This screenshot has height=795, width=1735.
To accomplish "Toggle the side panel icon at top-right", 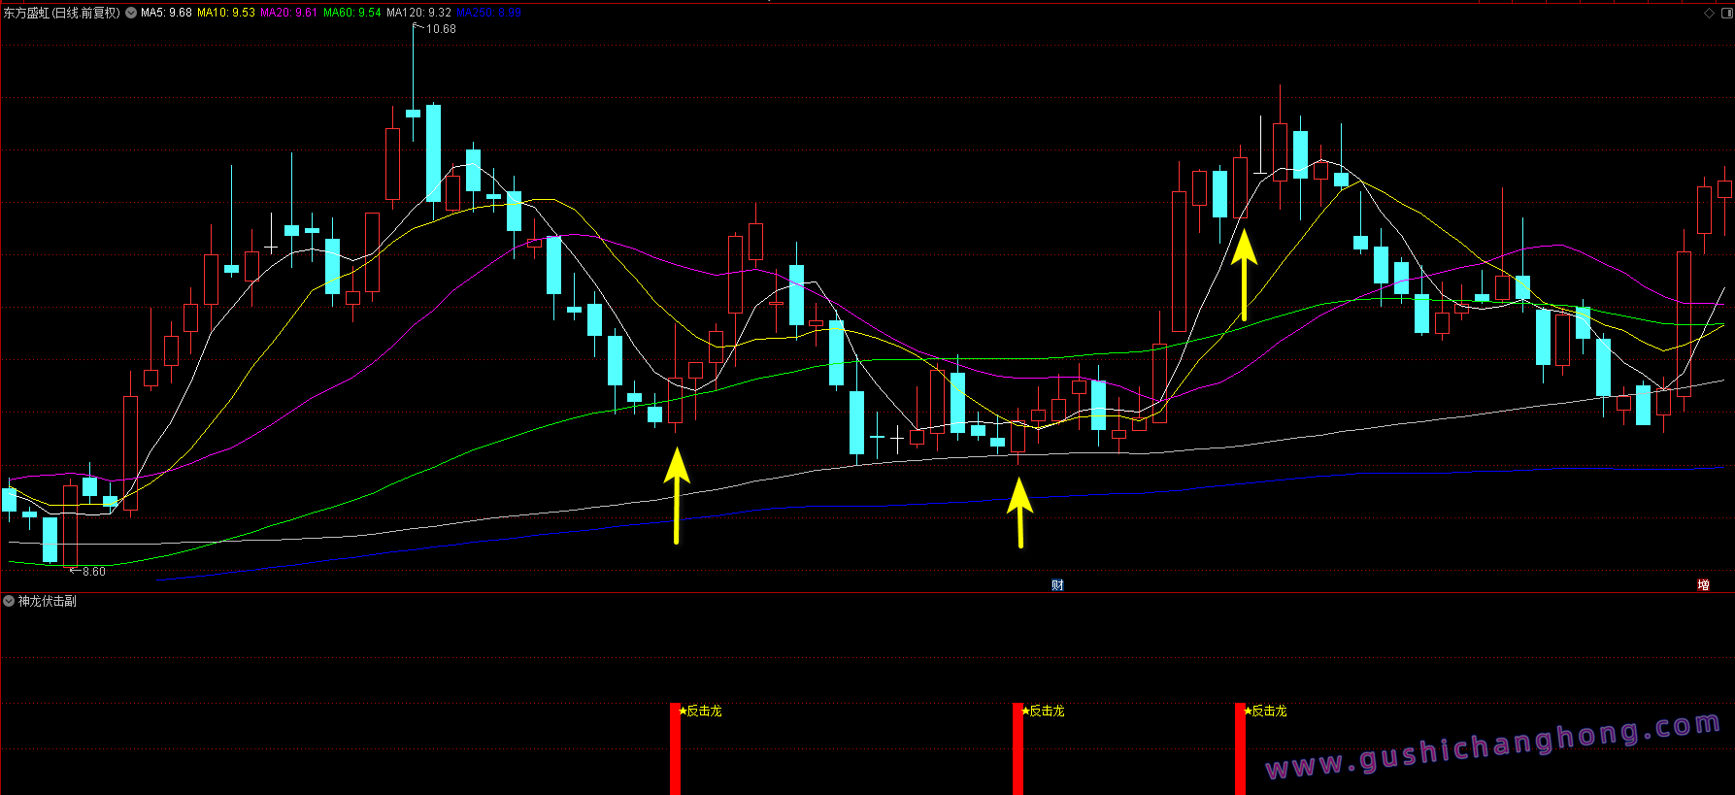I will click(x=1725, y=14).
